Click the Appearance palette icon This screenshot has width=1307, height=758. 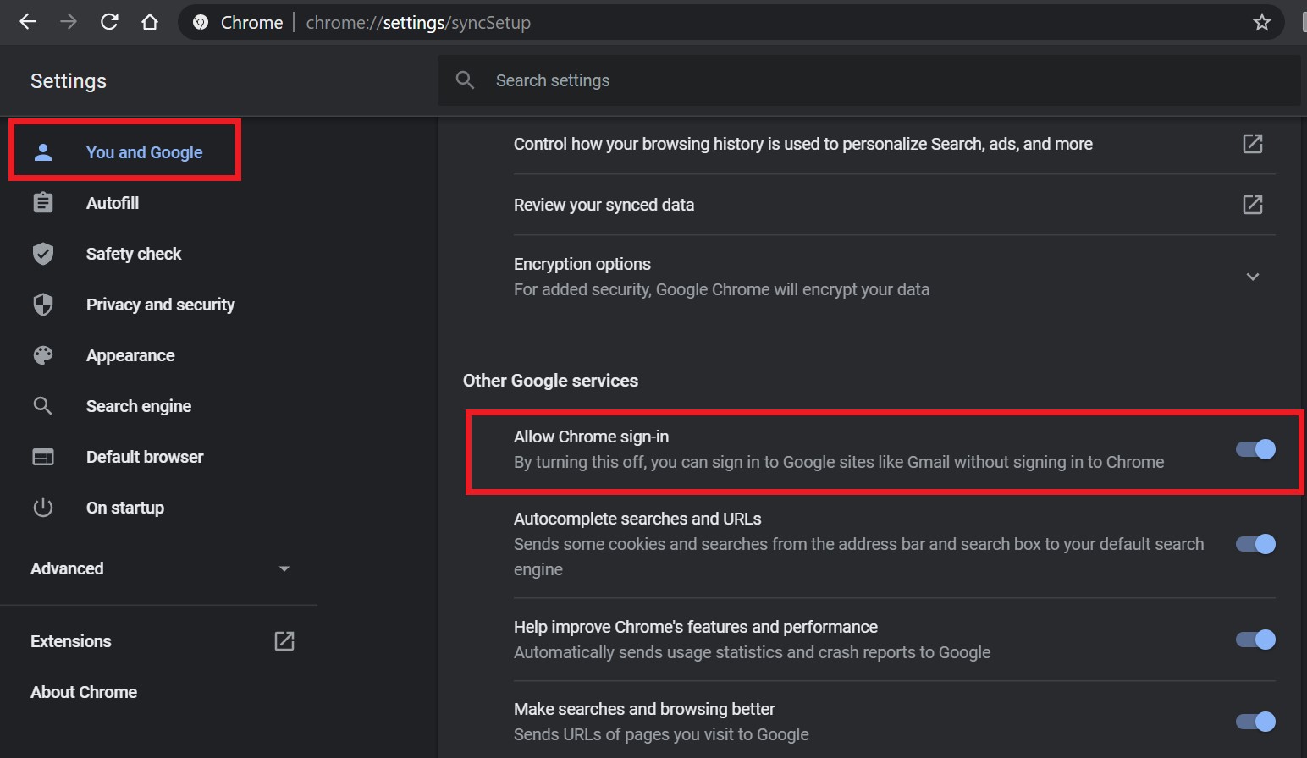coord(42,354)
